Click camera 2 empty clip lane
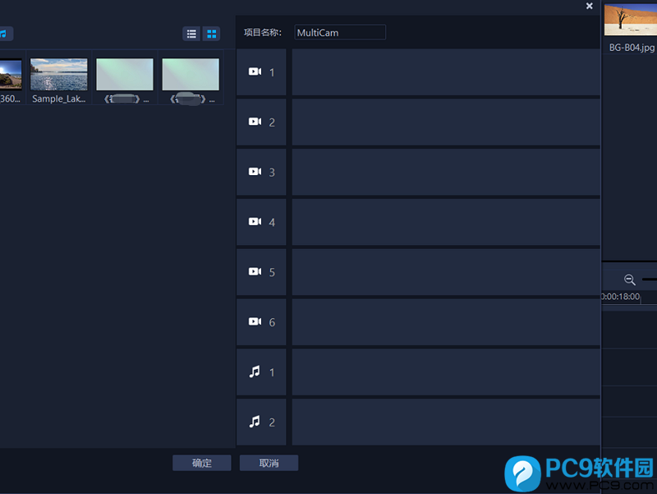The width and height of the screenshot is (657, 494). 446,122
